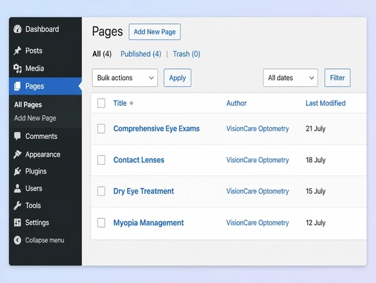376x283 pixels.
Task: Click the sort indicator next to Title
Action: (x=132, y=103)
